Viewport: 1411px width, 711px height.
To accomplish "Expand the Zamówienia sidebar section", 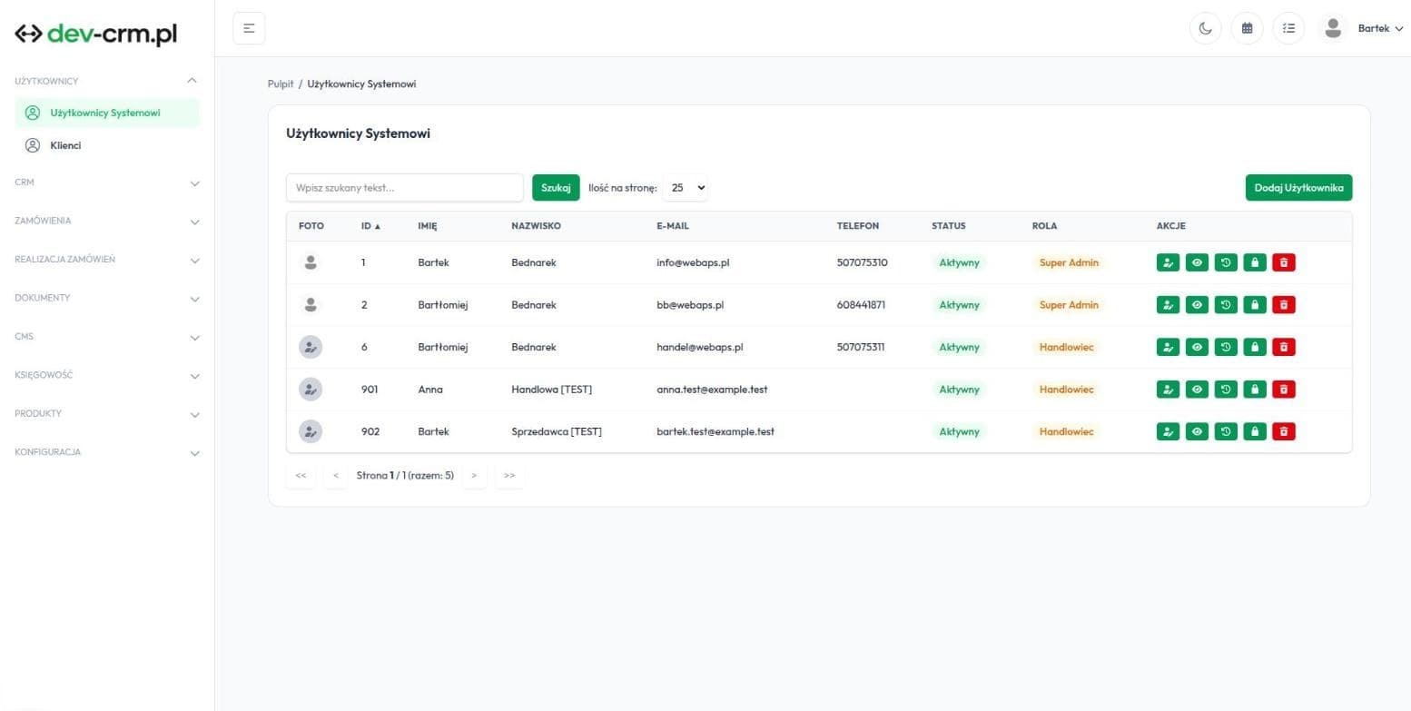I will [107, 221].
